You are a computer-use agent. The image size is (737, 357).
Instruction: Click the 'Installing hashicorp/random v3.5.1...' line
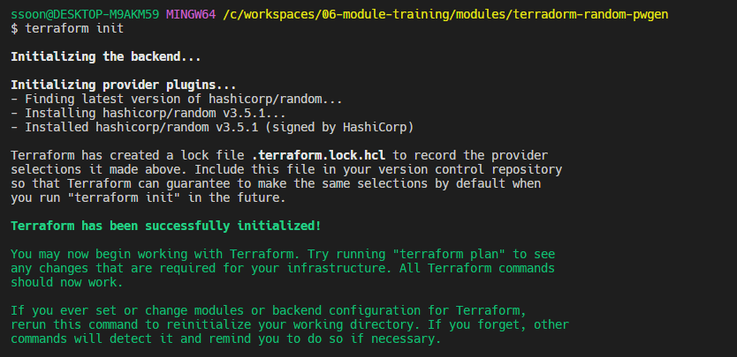148,113
